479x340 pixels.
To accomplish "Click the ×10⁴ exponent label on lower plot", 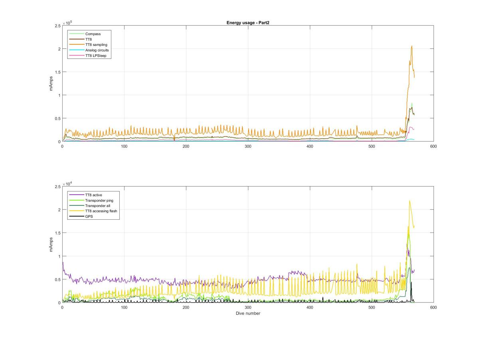I will (x=68, y=184).
